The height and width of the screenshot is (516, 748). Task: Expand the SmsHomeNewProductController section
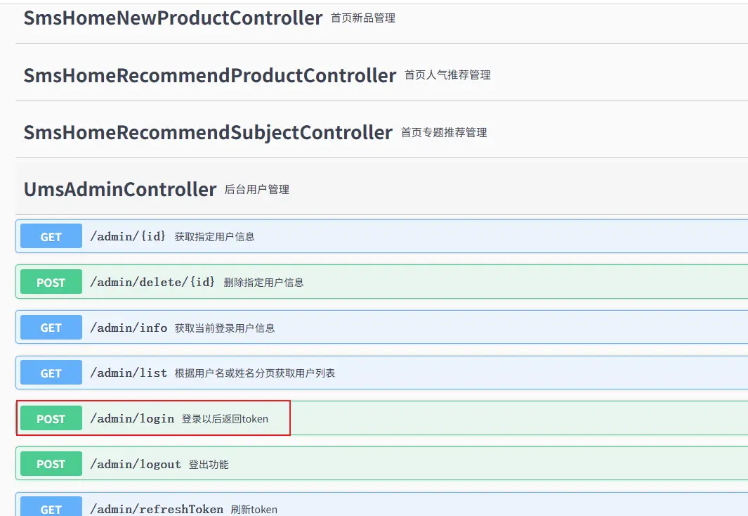(x=173, y=18)
